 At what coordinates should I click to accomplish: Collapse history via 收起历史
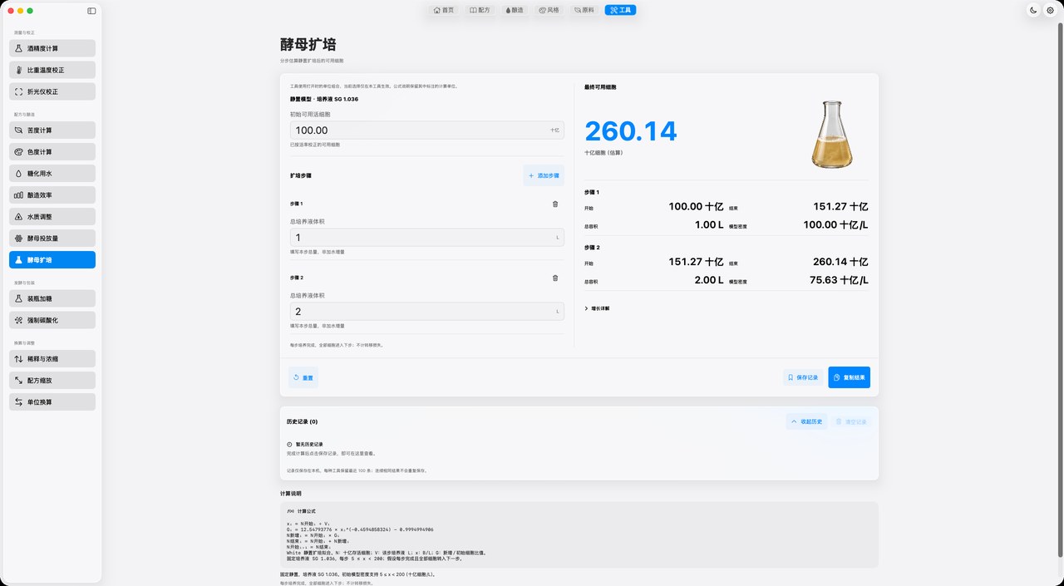(806, 421)
